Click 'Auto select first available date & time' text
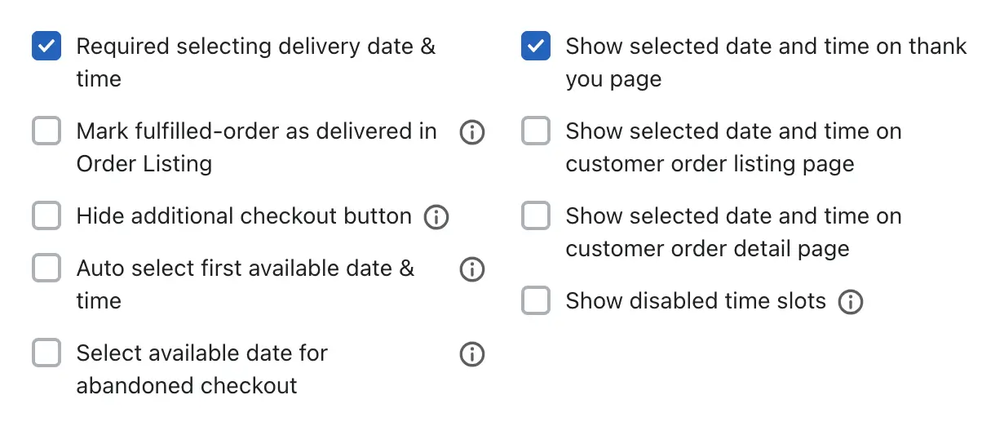The width and height of the screenshot is (982, 426). coord(245,285)
